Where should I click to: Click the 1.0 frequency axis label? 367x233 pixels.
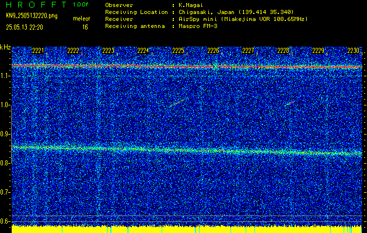point(5,105)
